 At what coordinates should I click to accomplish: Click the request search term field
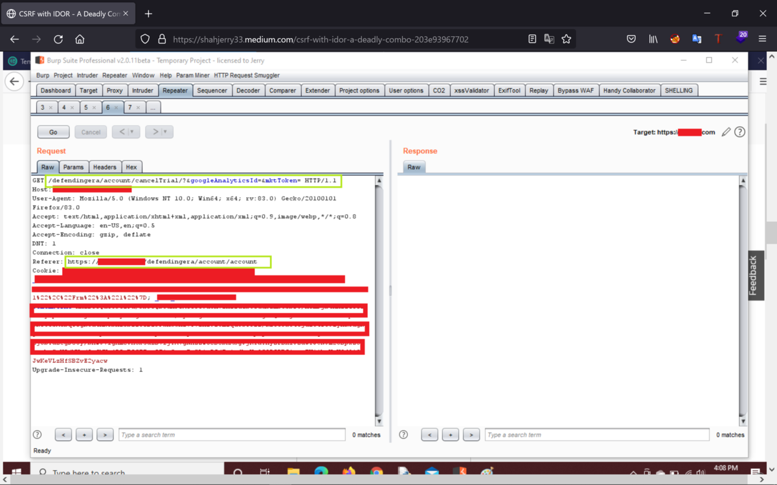coord(232,435)
